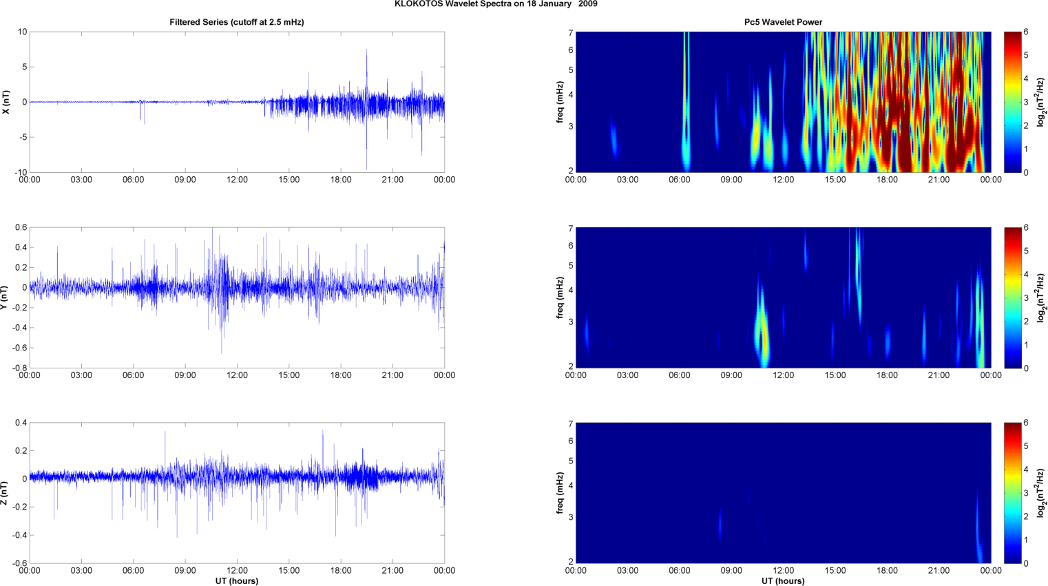Select "freq (mHz)" label of middle spectrogram

point(560,297)
